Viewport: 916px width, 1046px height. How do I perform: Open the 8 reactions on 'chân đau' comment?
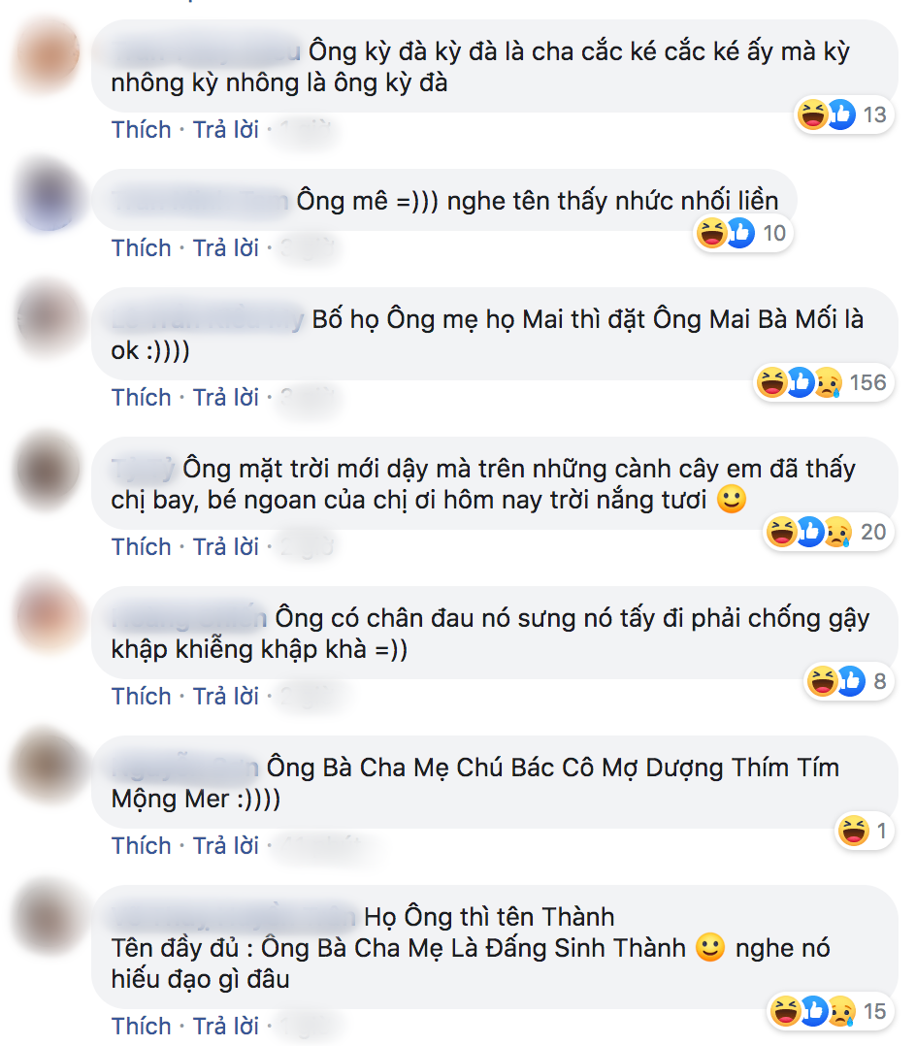pyautogui.click(x=849, y=682)
